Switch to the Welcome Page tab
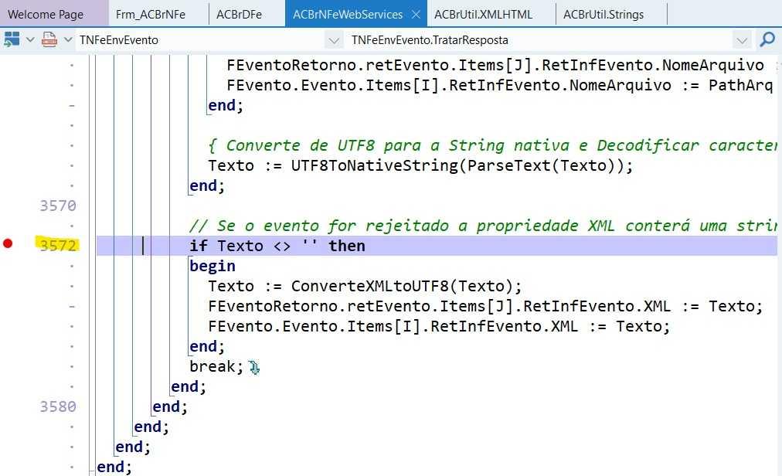 [46, 15]
